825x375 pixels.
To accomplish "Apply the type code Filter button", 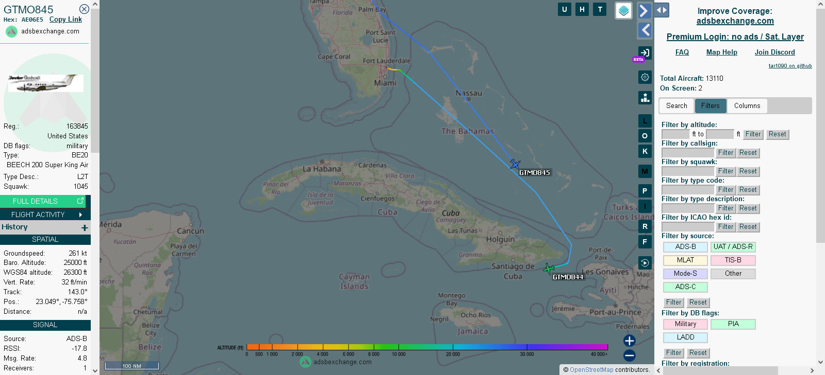I will click(725, 190).
